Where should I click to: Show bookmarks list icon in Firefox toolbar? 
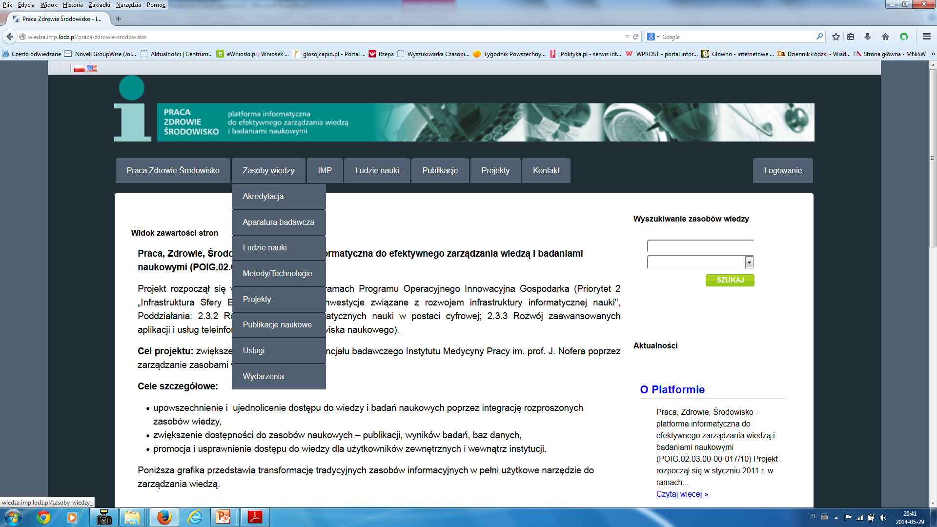pos(851,37)
